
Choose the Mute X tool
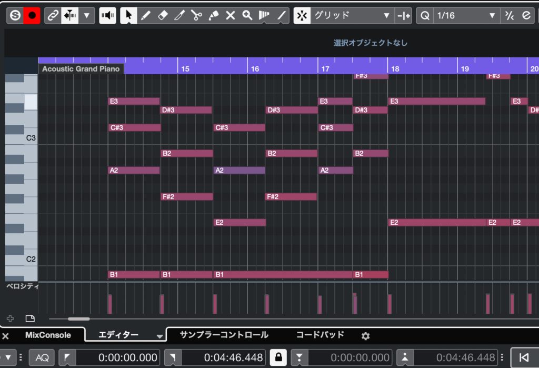(230, 15)
